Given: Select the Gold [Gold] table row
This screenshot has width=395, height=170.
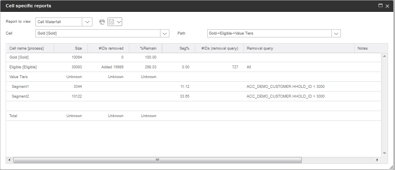Looking at the screenshot, I should coord(193,57).
